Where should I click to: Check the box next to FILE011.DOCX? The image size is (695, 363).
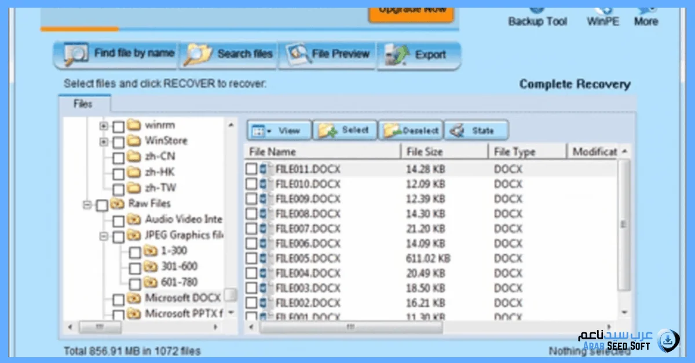point(251,169)
